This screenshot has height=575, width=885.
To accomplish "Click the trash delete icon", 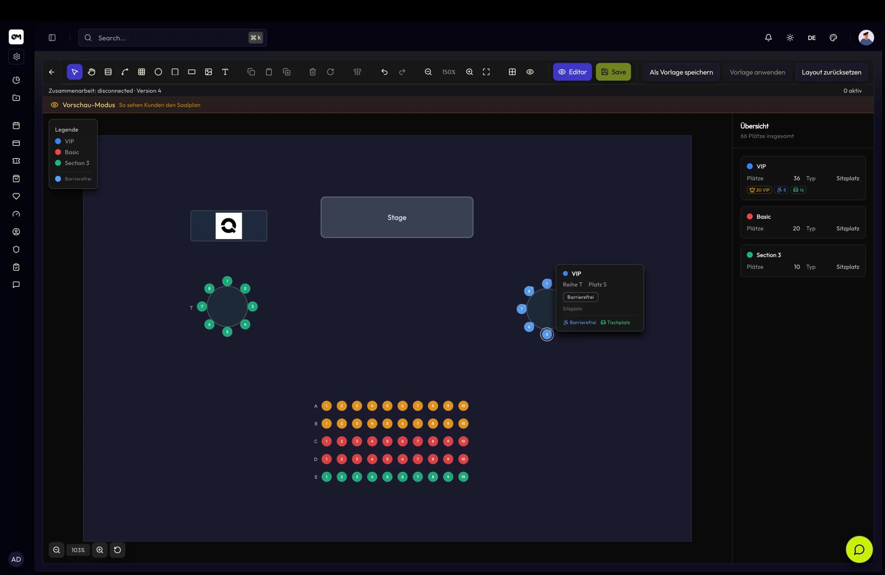I will pyautogui.click(x=313, y=72).
